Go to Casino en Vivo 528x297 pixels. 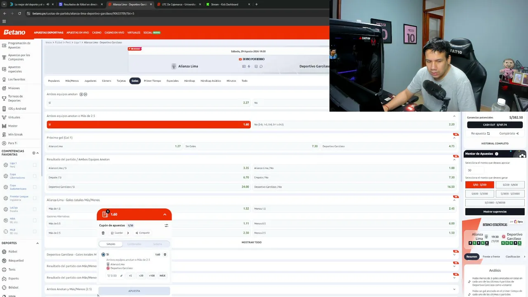(114, 33)
